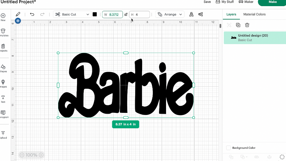Click the top-left selection handle
This screenshot has width=286, height=161.
(x=58, y=53)
